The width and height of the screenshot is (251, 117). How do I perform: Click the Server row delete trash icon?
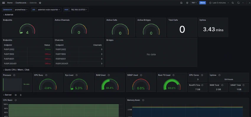(21, 95)
